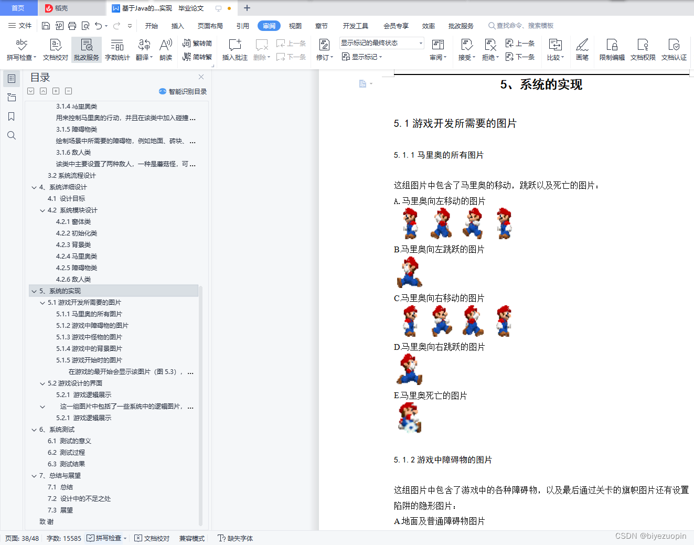Click the print icon in quick toolbar
This screenshot has width=694, height=545.
tap(72, 26)
